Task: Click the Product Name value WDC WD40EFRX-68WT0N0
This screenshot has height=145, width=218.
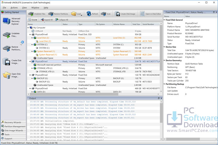Action: pyautogui.click(x=197, y=30)
